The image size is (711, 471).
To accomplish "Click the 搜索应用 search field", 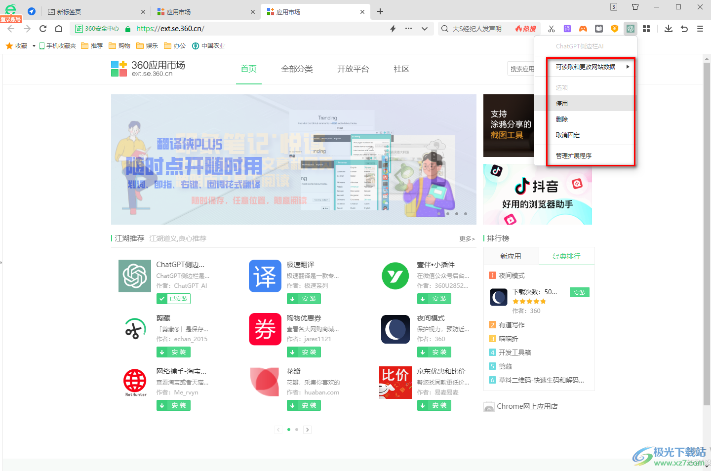I will (521, 69).
